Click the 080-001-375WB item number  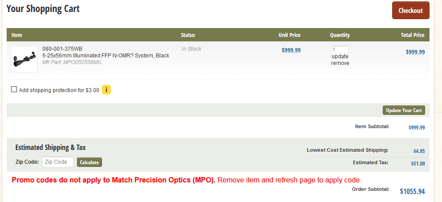[62, 49]
